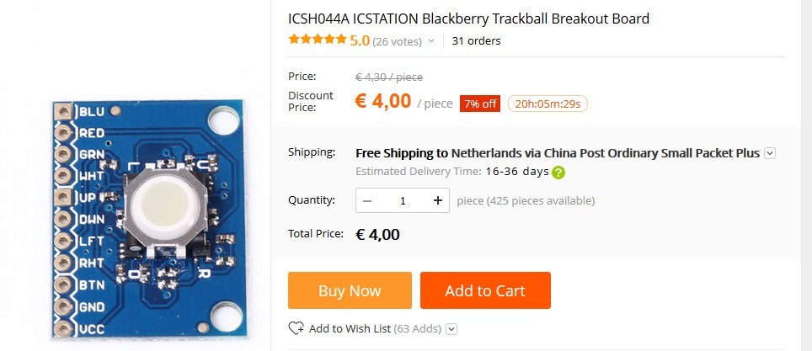Expand the votes rating breakdown arrow
The width and height of the screenshot is (812, 351).
[431, 41]
